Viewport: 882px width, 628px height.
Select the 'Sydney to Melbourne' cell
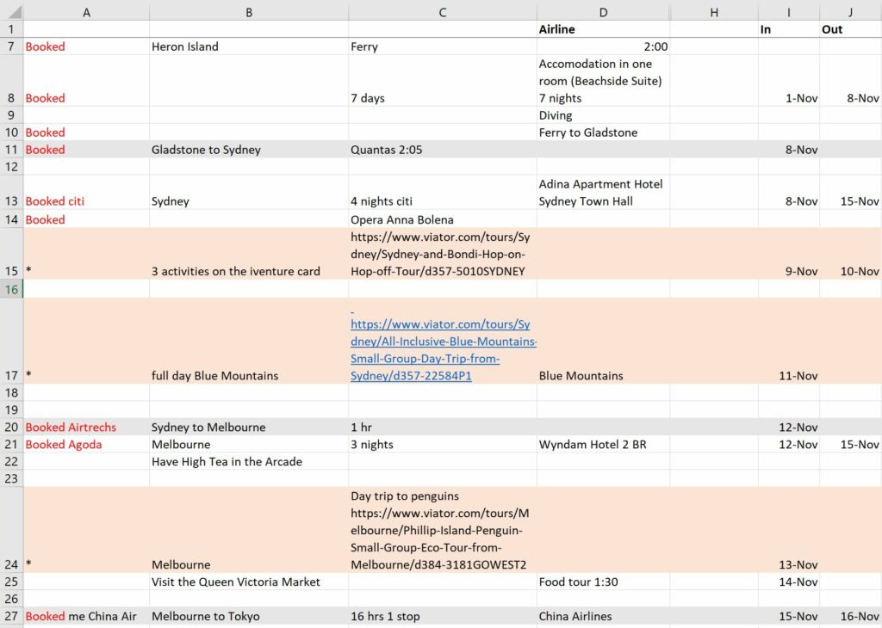point(249,427)
